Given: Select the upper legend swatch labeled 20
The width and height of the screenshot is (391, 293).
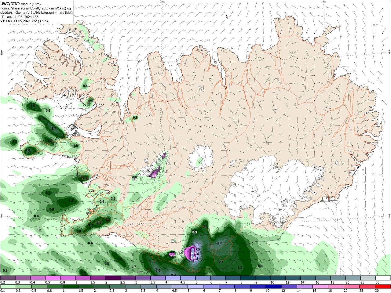Looking at the screenshot, I should (x=353, y=278).
